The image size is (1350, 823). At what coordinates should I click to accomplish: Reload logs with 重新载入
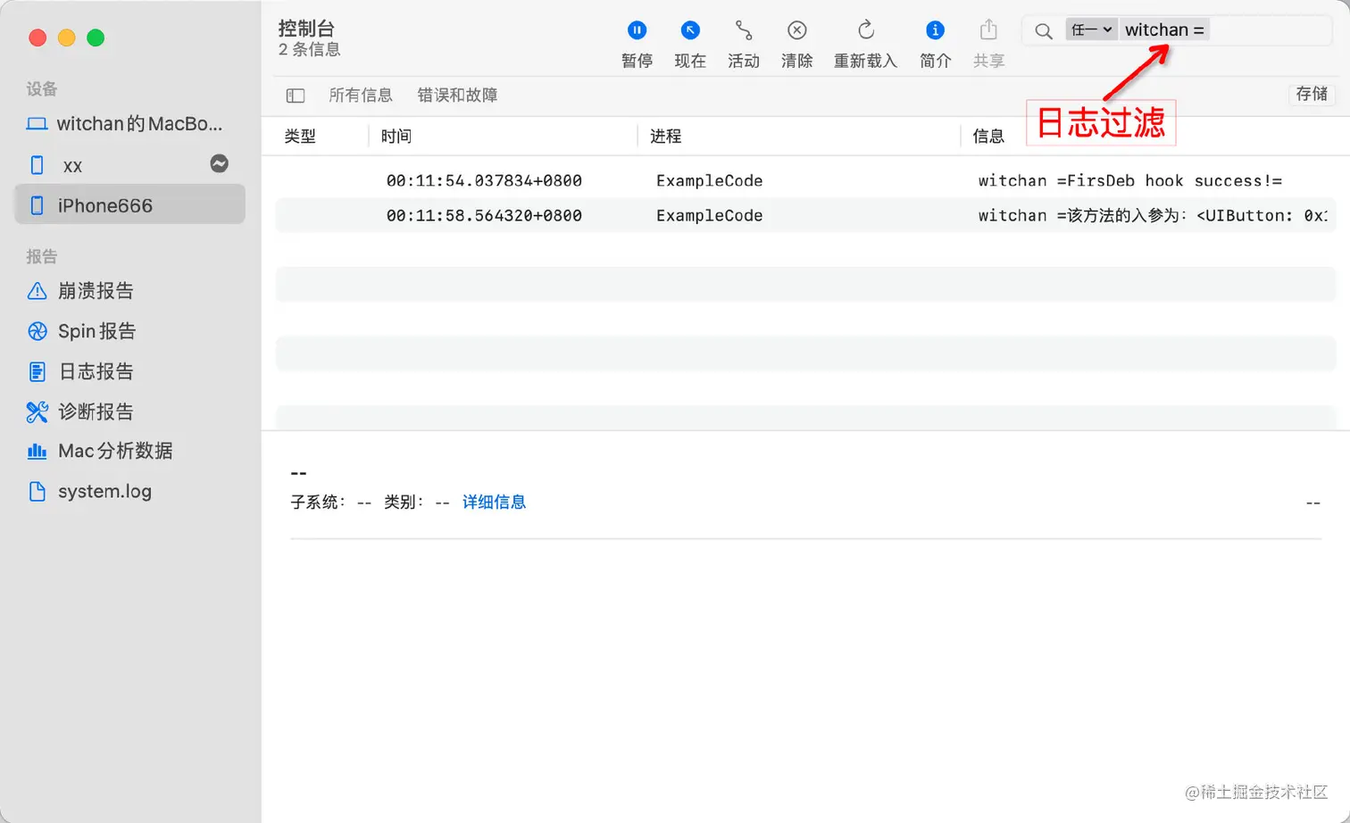(x=865, y=44)
